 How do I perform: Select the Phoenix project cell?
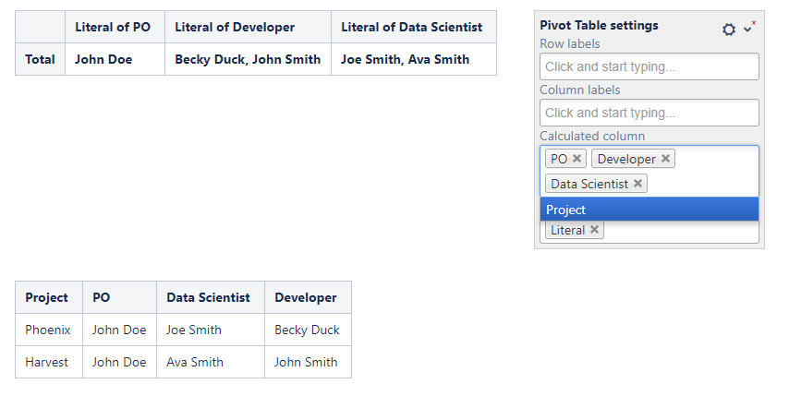pos(48,330)
